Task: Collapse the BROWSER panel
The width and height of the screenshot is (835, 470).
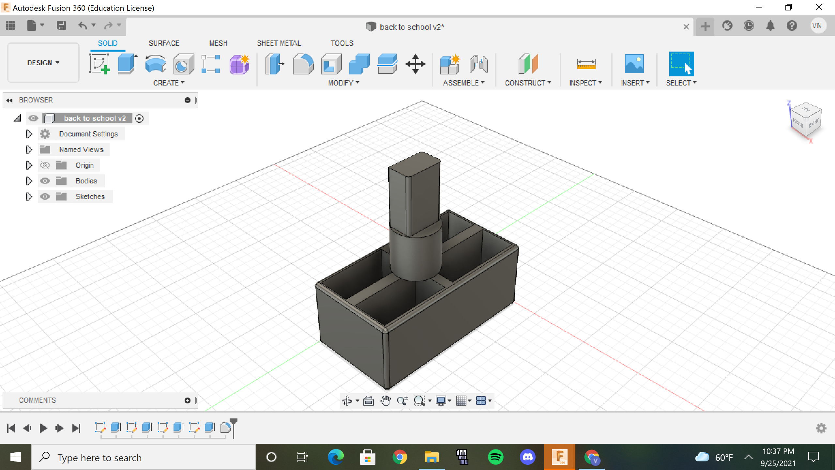Action: click(9, 100)
